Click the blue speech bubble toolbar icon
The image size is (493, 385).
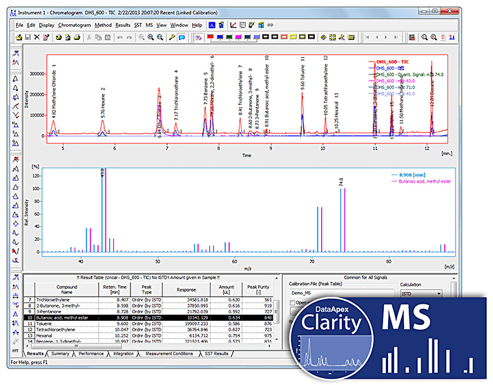point(182,37)
